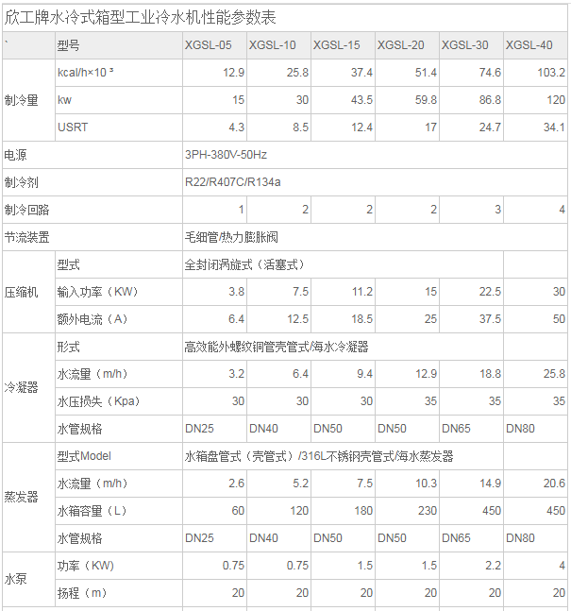Viewport: 571px width, 611px height.
Task: Click the 103.2 kcal/h value cell
Action: pyautogui.click(x=549, y=73)
